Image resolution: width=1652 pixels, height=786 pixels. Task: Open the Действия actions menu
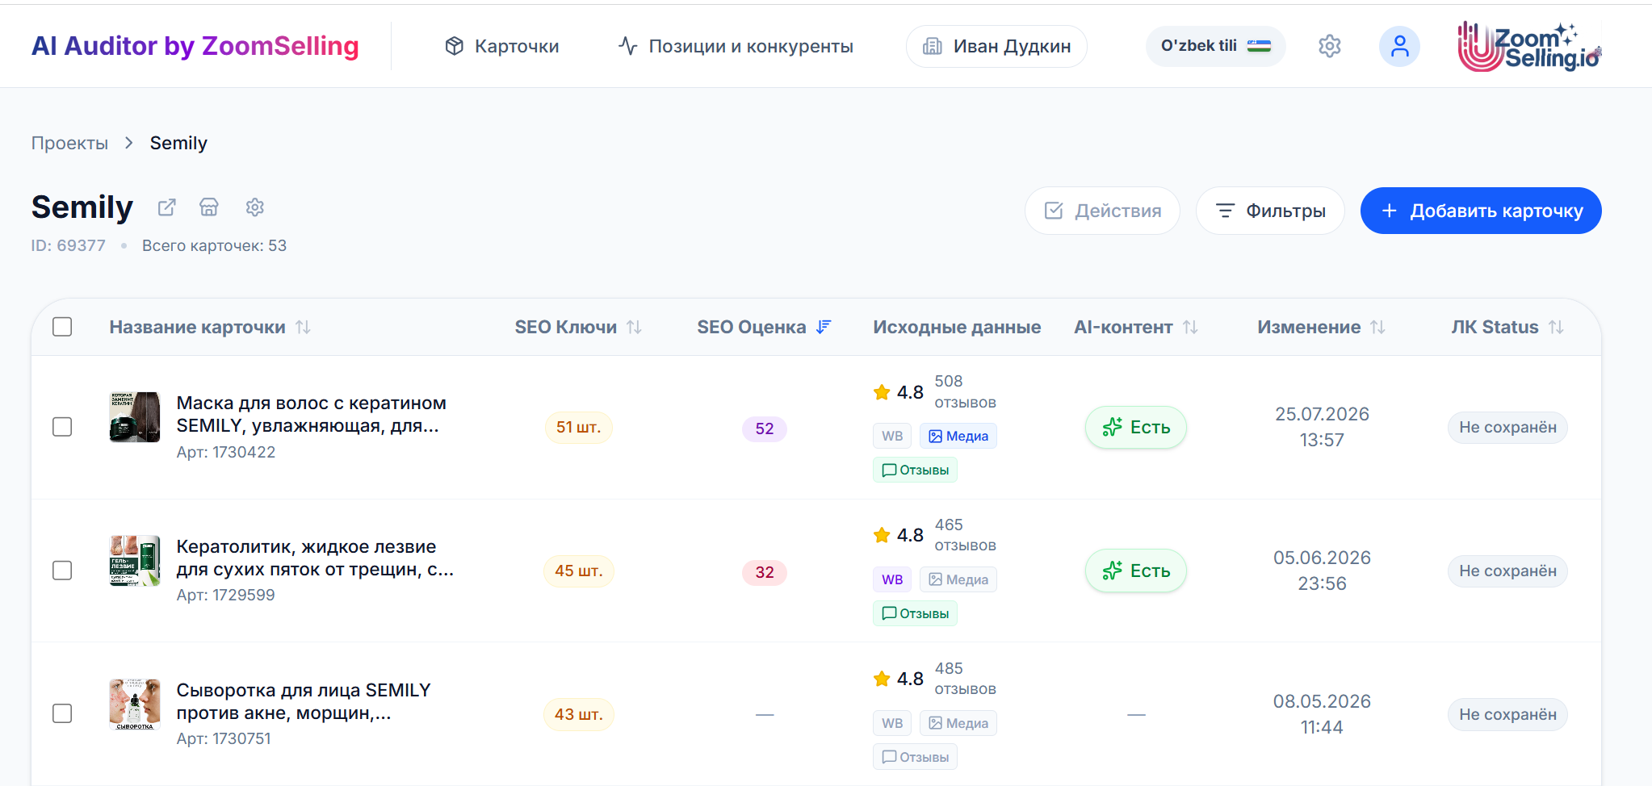(1102, 211)
